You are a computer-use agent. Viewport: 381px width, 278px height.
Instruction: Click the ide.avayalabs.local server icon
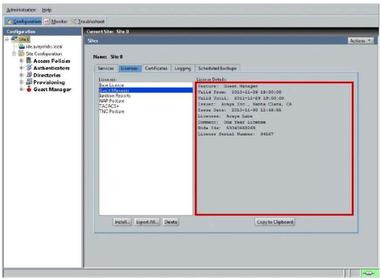coord(22,46)
